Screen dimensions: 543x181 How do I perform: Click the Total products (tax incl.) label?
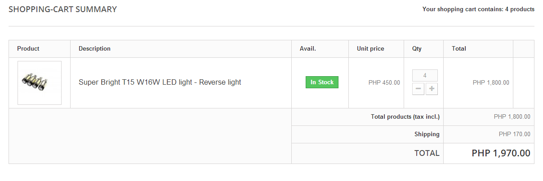[x=405, y=117]
